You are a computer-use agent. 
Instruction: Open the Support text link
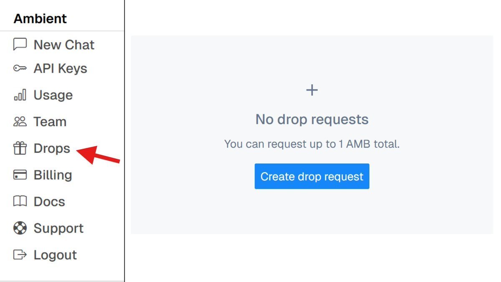point(58,229)
